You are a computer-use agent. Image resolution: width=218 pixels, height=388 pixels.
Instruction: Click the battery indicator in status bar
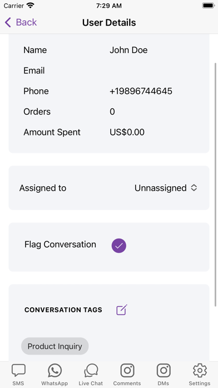pyautogui.click(x=208, y=6)
